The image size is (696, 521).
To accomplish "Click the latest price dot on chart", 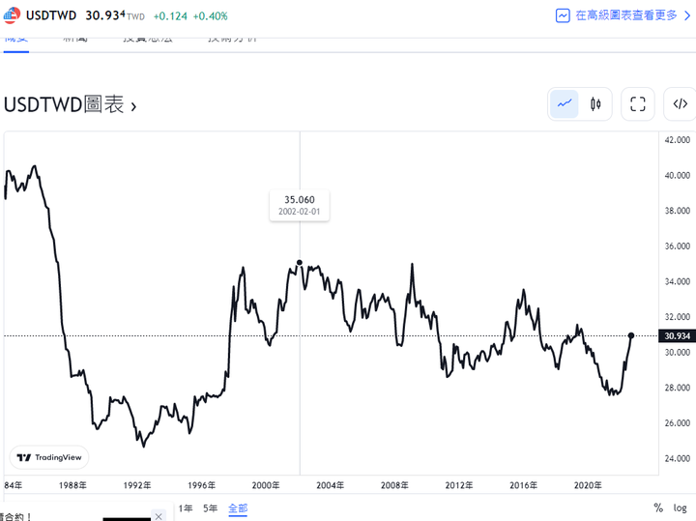I will 631,335.
